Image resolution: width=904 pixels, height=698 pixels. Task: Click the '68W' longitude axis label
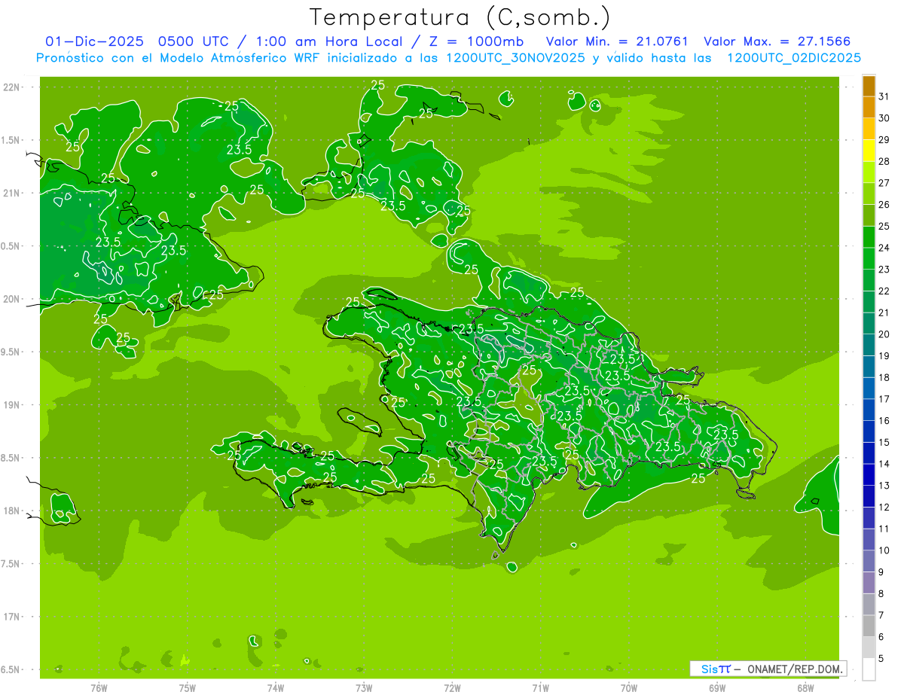point(805,687)
